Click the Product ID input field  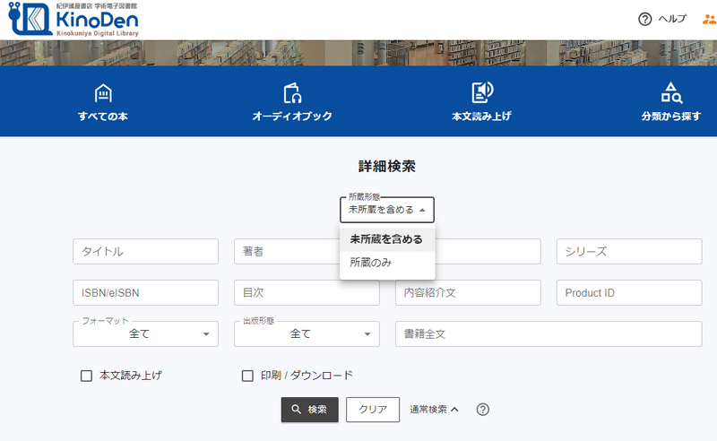coord(629,293)
